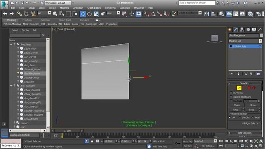This screenshot has height=149, width=265.
Task: Click the Mirror tool icon
Action: [207, 14]
